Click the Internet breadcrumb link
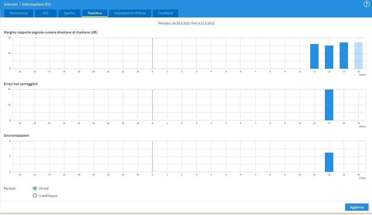 (x=11, y=4)
